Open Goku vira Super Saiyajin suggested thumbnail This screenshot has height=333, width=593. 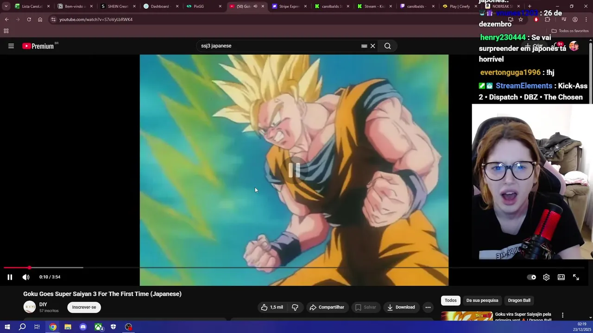coord(467,316)
